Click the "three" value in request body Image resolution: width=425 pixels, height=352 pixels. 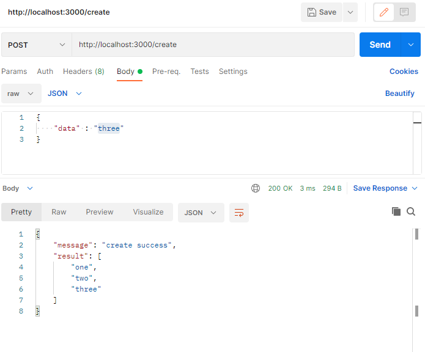coord(109,128)
